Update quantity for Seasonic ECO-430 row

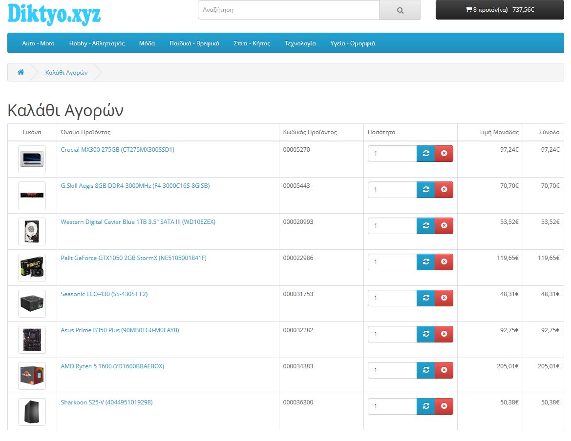(x=426, y=298)
